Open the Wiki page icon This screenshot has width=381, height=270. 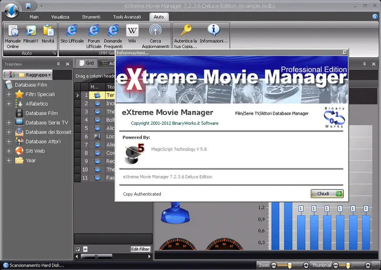pyautogui.click(x=132, y=34)
